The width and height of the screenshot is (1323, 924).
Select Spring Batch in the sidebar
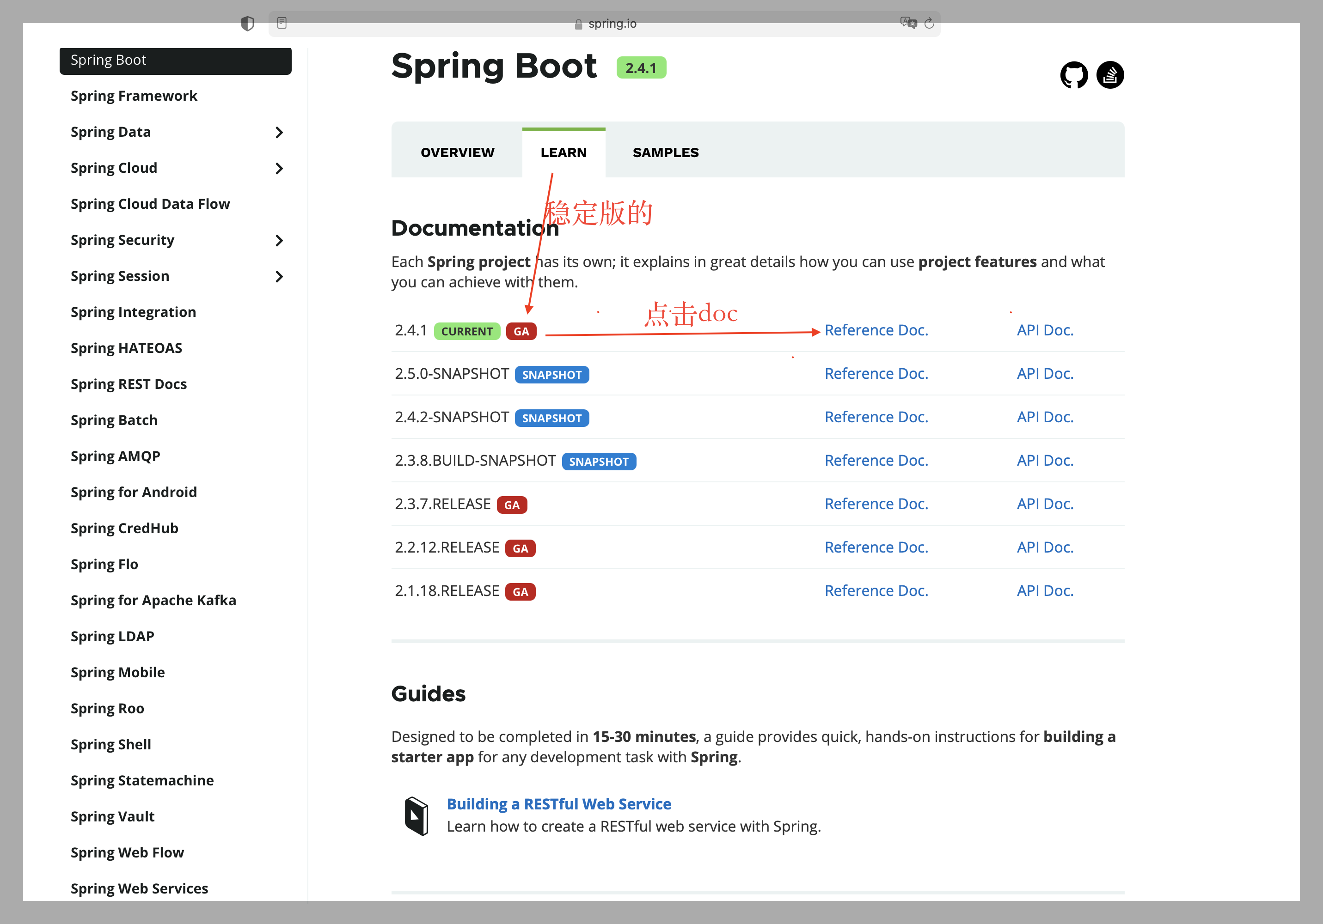[x=114, y=420]
